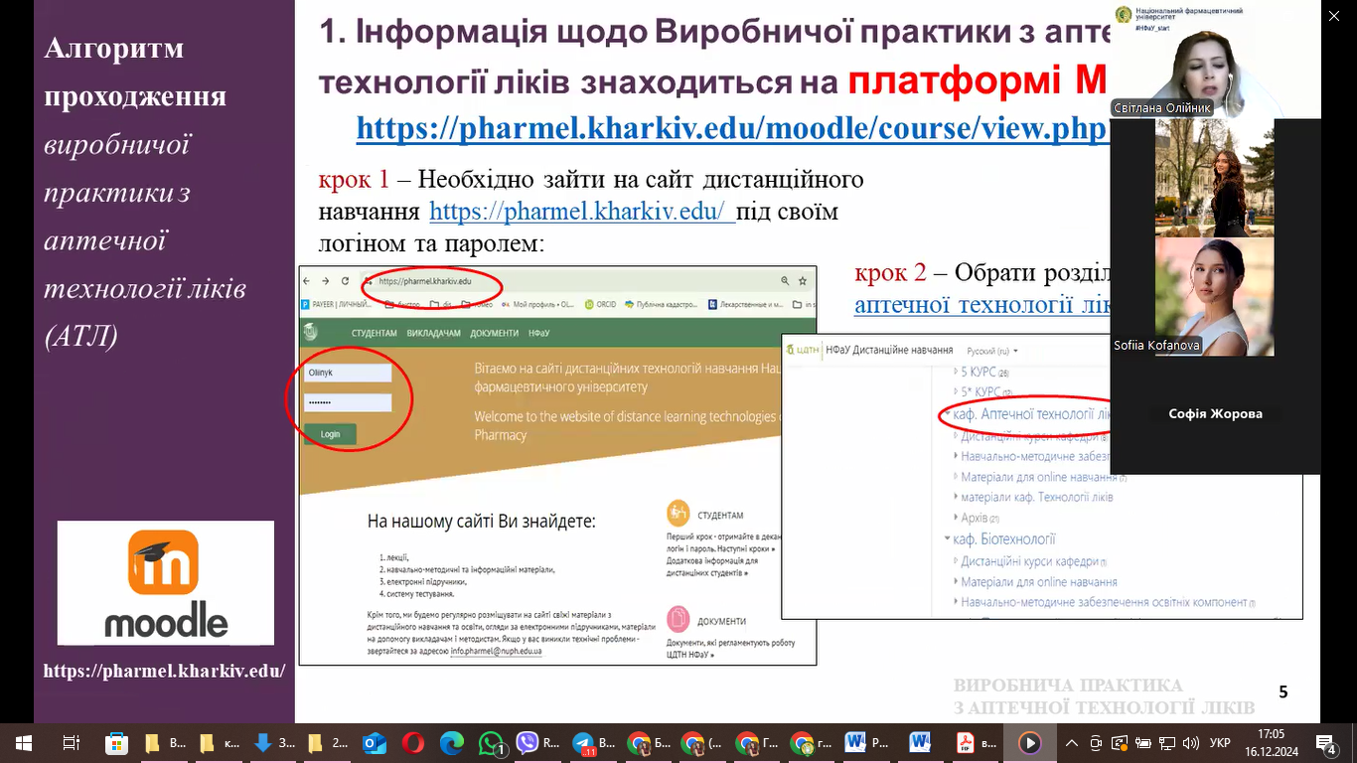This screenshot has width=1357, height=763.
Task: Open Viber from the taskbar
Action: pyautogui.click(x=538, y=742)
